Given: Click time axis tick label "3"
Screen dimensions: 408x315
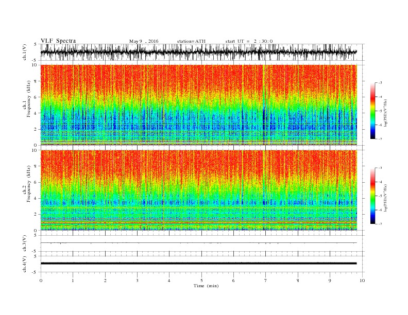Looking at the screenshot, I should 137,281.
